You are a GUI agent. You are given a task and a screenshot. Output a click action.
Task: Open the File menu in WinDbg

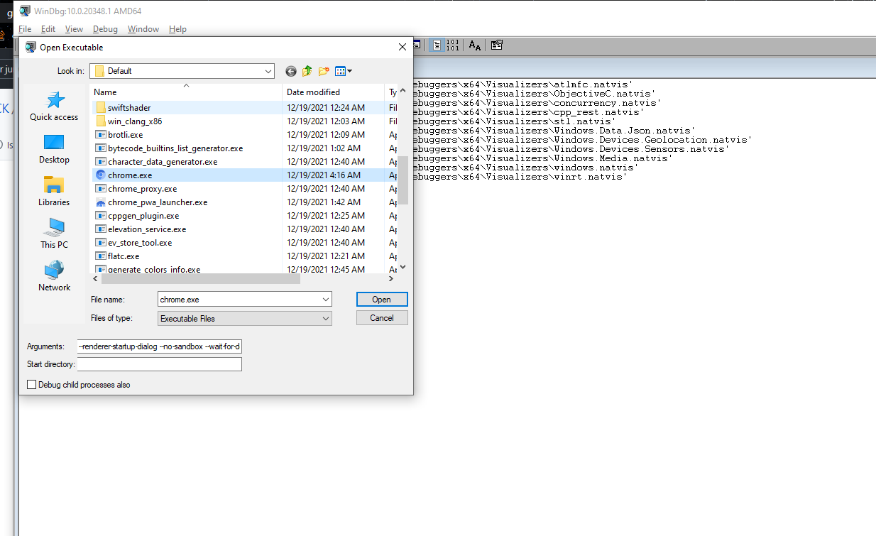coord(25,29)
